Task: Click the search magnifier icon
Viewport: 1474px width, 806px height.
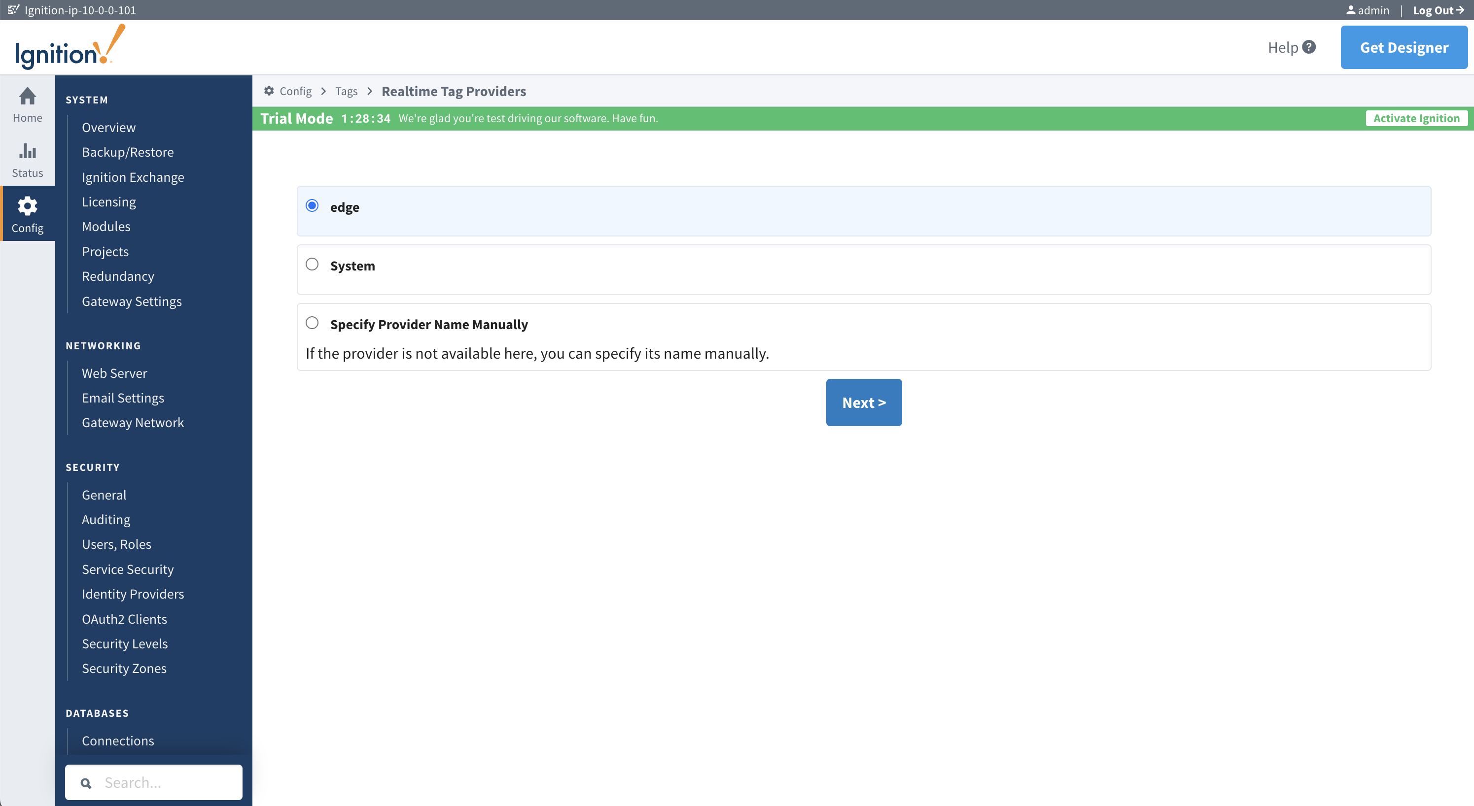Action: [x=86, y=783]
